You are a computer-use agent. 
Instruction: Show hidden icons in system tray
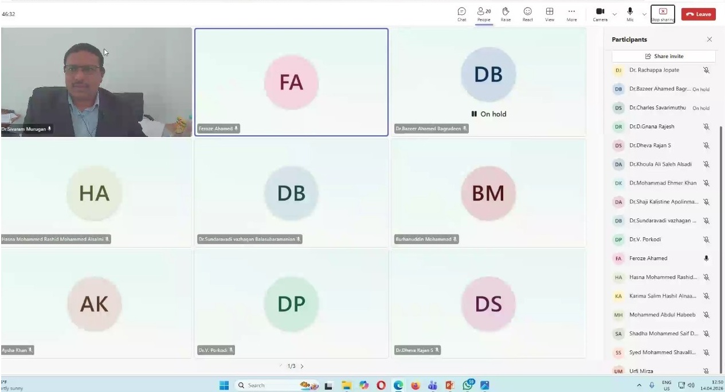point(639,385)
